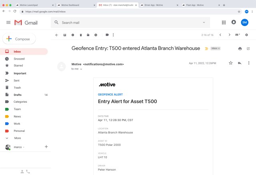Open the search options dropdown

pos(204,22)
